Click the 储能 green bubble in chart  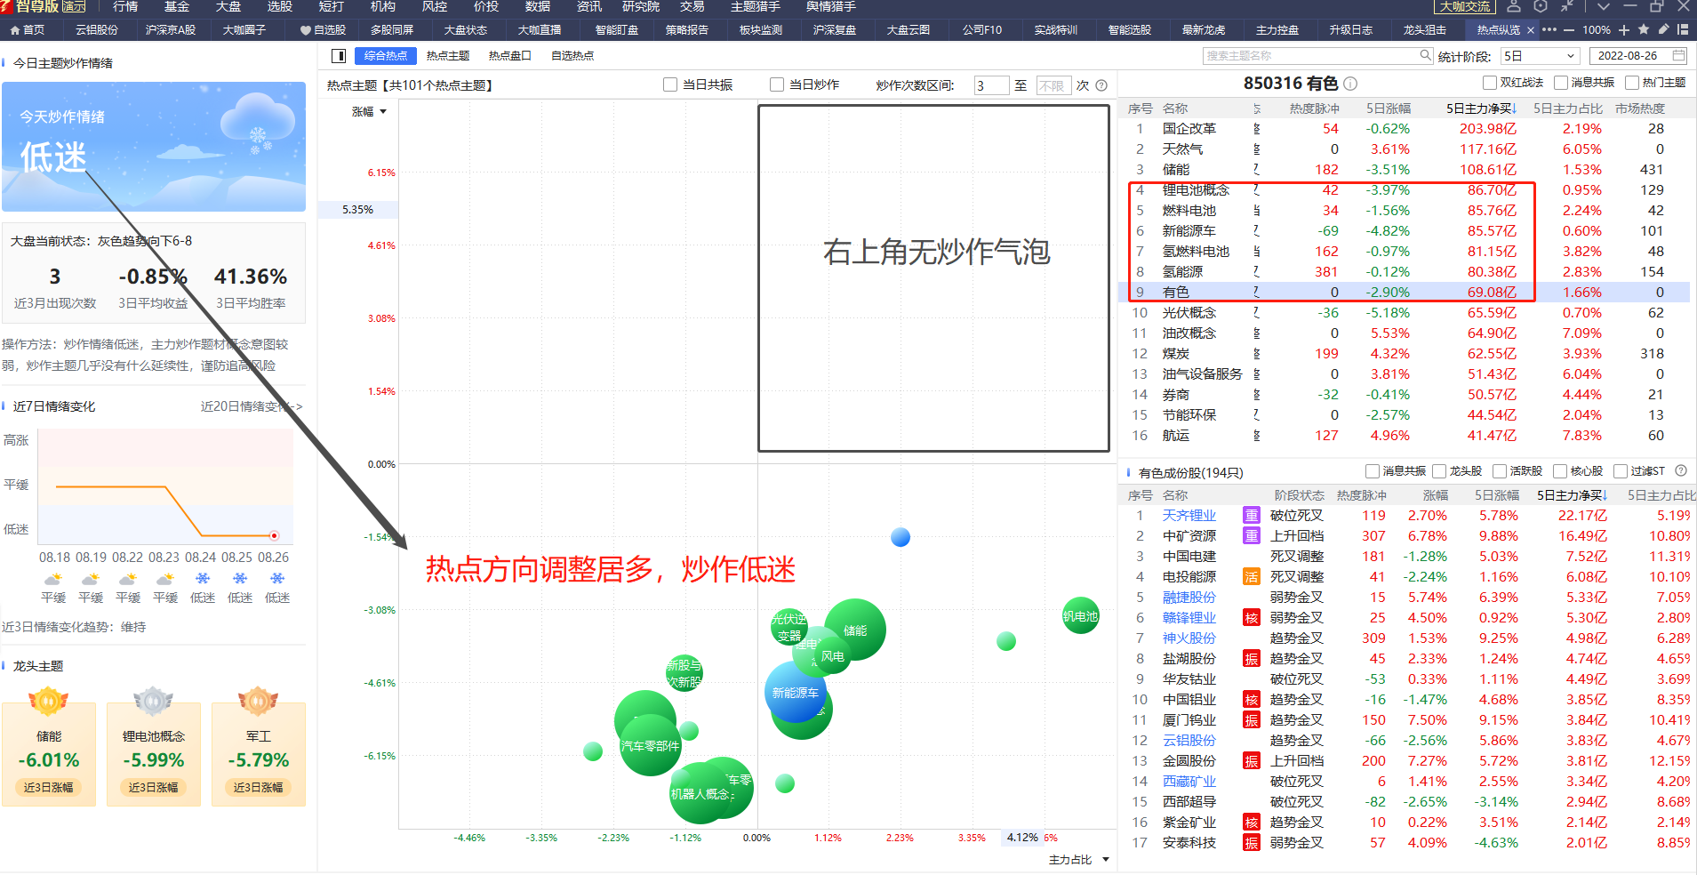coord(855,630)
